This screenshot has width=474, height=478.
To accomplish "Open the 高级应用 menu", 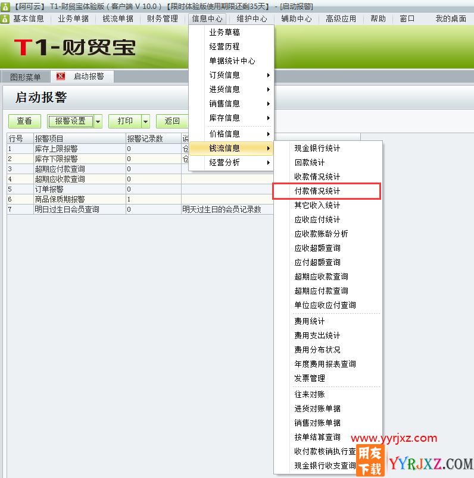I will 341,19.
